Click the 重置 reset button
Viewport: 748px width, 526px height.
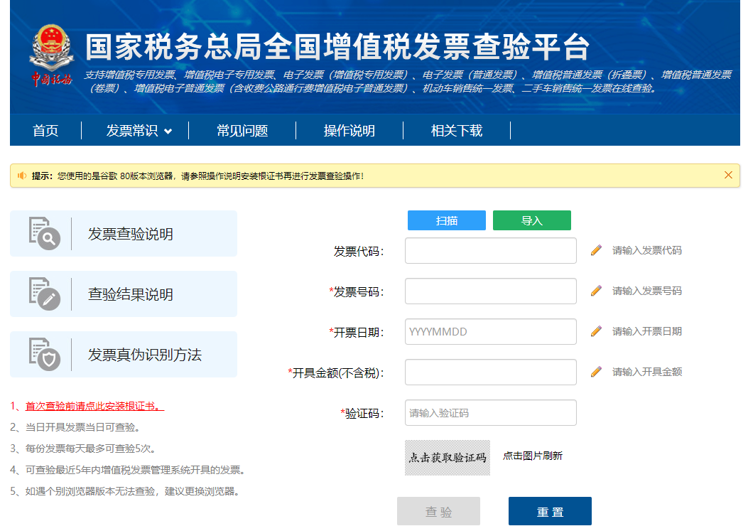point(549,510)
